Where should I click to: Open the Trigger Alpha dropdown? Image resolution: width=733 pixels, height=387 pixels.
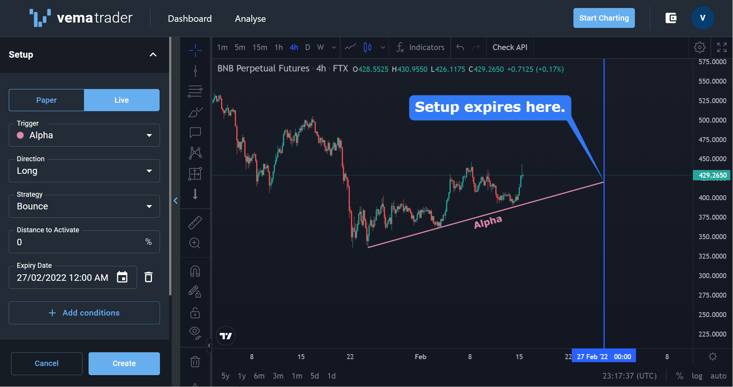tap(84, 135)
